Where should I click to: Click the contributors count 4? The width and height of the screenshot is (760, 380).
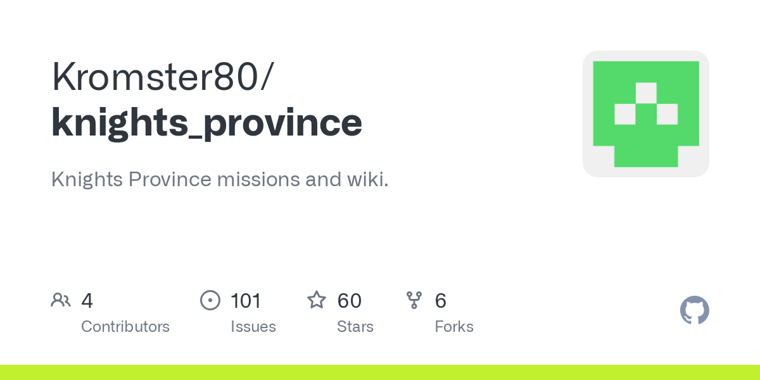[x=87, y=301]
